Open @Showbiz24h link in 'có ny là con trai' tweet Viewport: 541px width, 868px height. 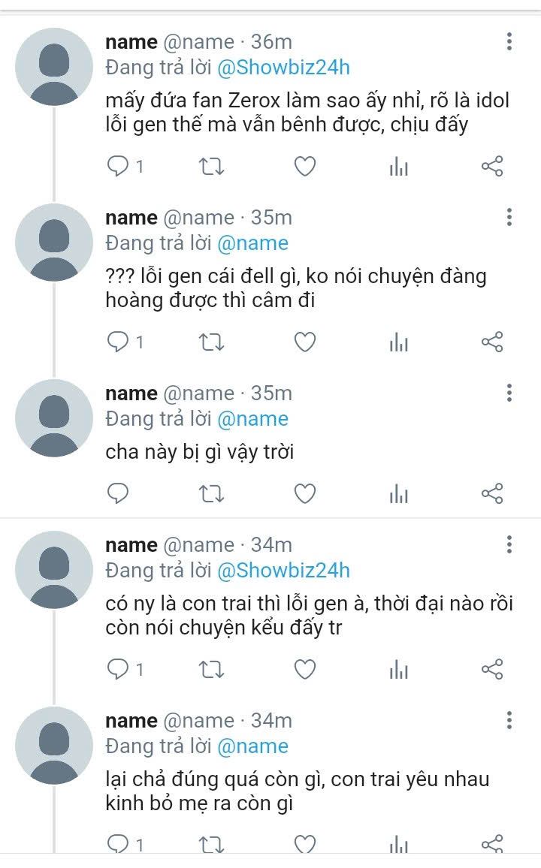[283, 571]
